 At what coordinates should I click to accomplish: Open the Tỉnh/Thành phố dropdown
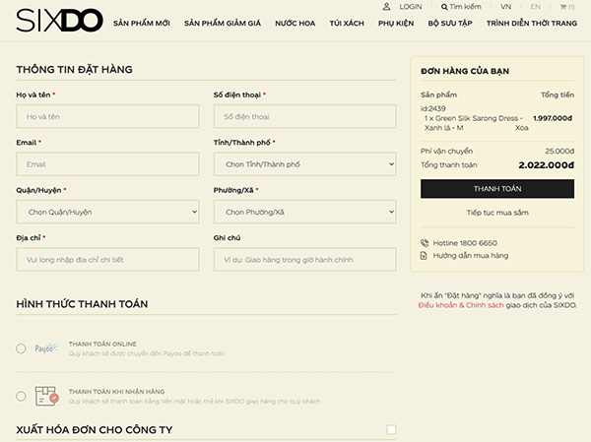tap(304, 164)
